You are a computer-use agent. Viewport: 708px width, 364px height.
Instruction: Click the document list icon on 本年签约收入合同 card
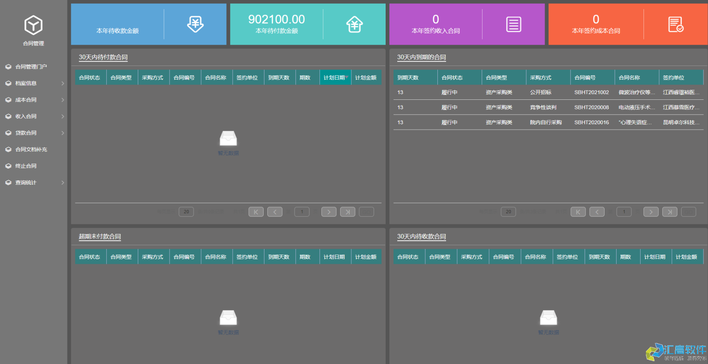pyautogui.click(x=514, y=24)
